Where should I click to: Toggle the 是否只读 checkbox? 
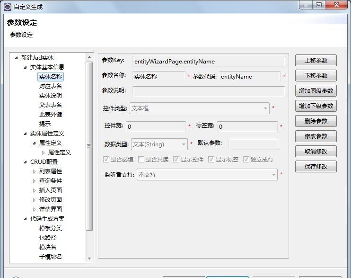click(141, 160)
